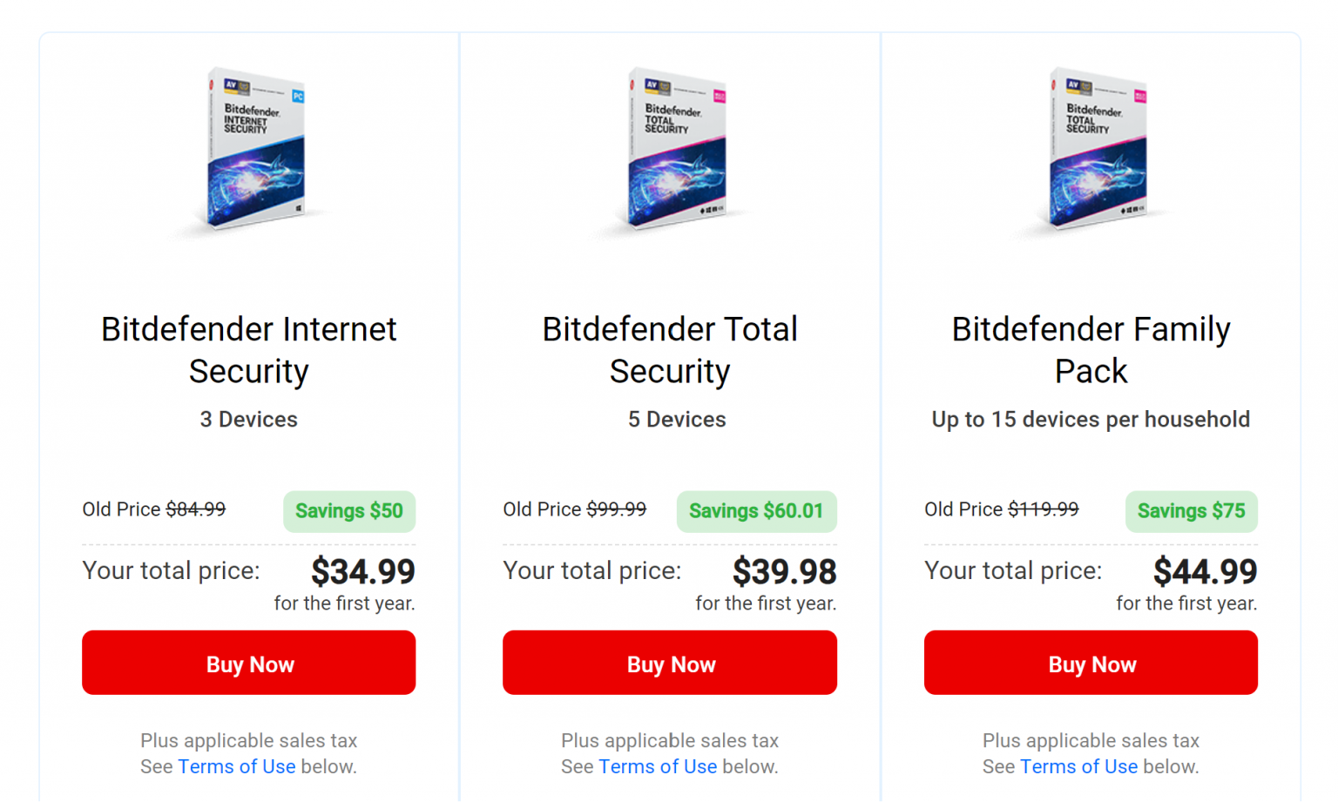This screenshot has width=1338, height=802.
Task: Open Terms of Use under Family Pack
Action: [1079, 766]
